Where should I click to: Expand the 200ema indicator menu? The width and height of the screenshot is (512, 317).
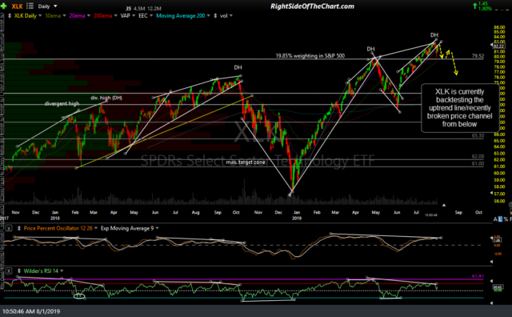tap(115, 16)
